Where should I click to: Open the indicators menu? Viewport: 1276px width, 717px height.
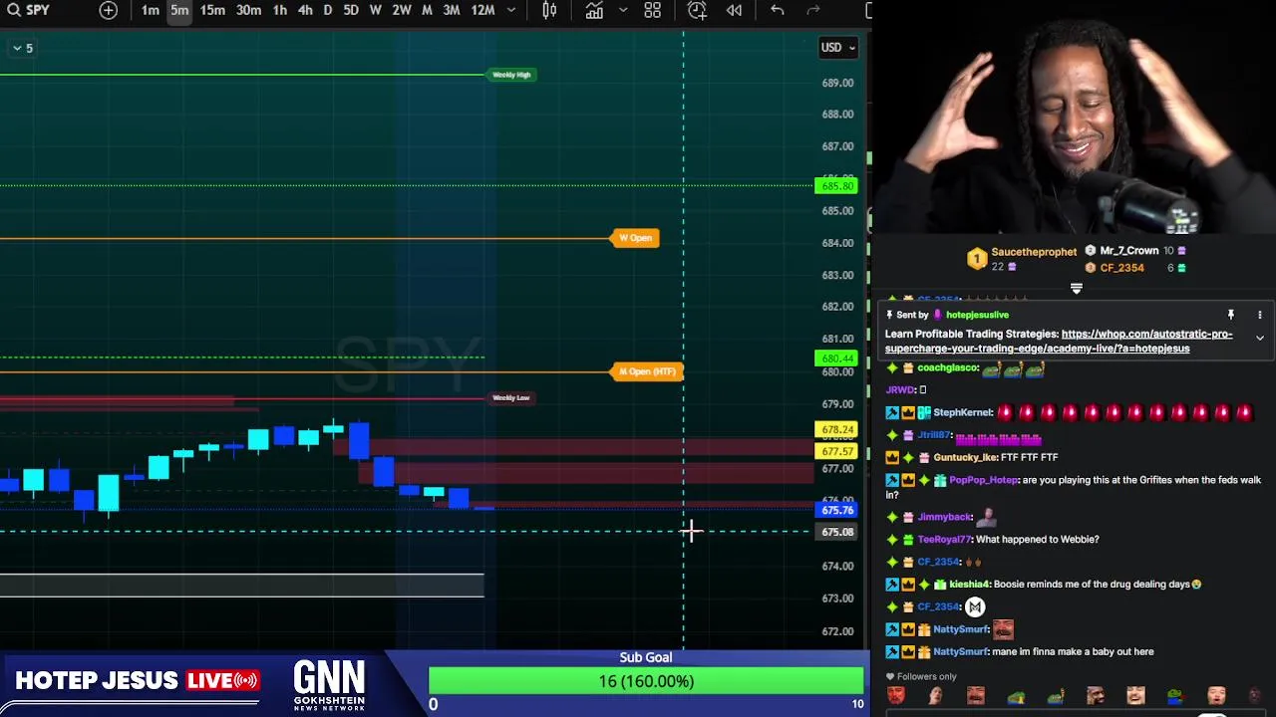[x=594, y=10]
